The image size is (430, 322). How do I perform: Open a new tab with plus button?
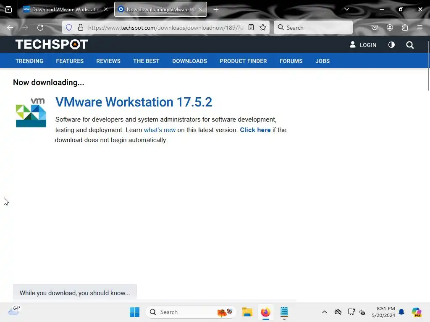tap(216, 10)
